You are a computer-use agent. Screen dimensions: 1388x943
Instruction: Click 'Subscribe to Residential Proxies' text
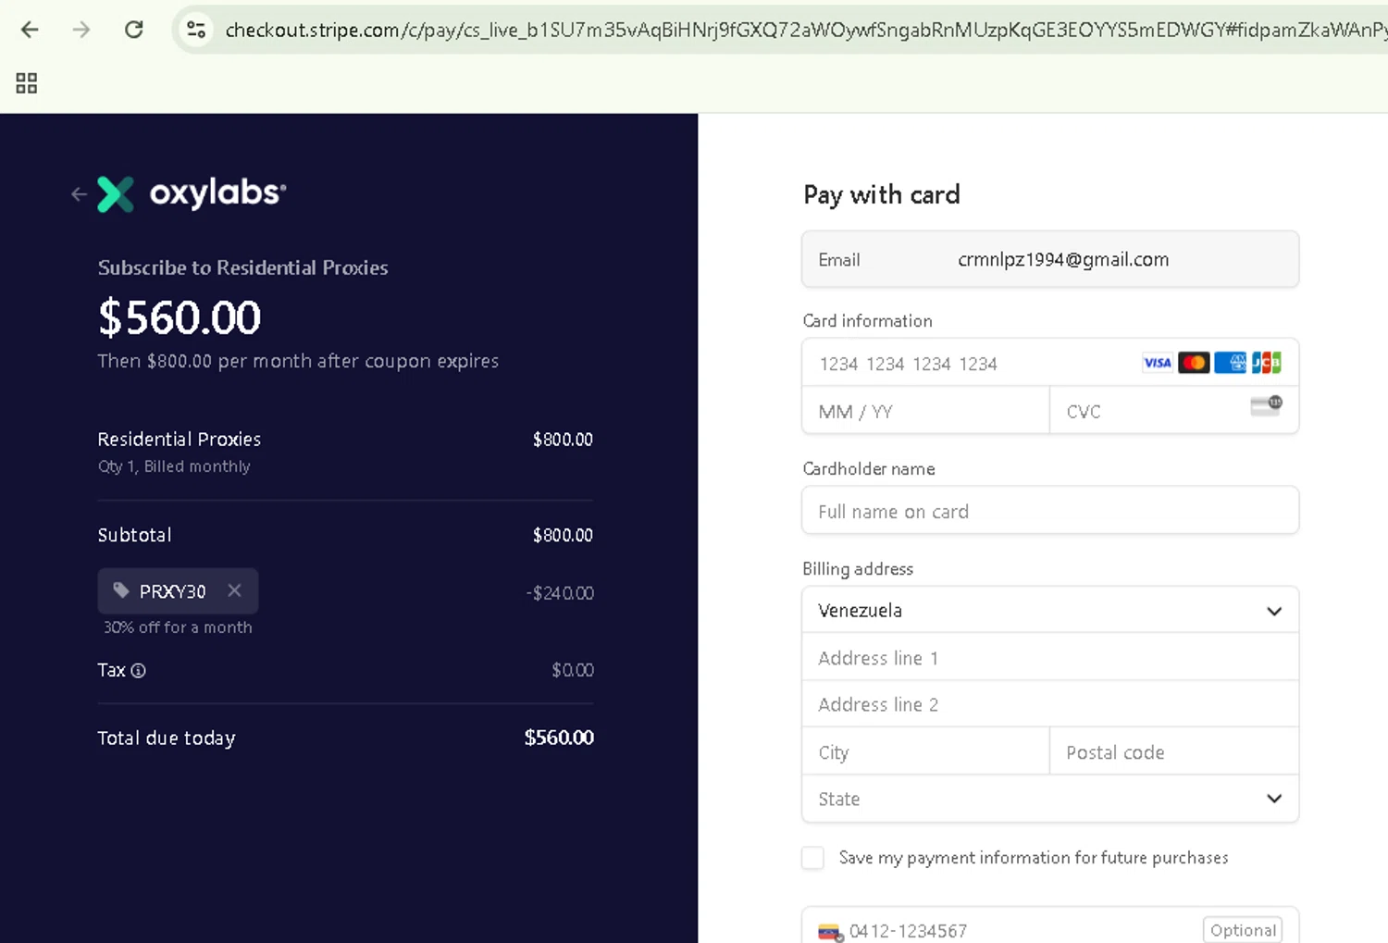pyautogui.click(x=242, y=267)
